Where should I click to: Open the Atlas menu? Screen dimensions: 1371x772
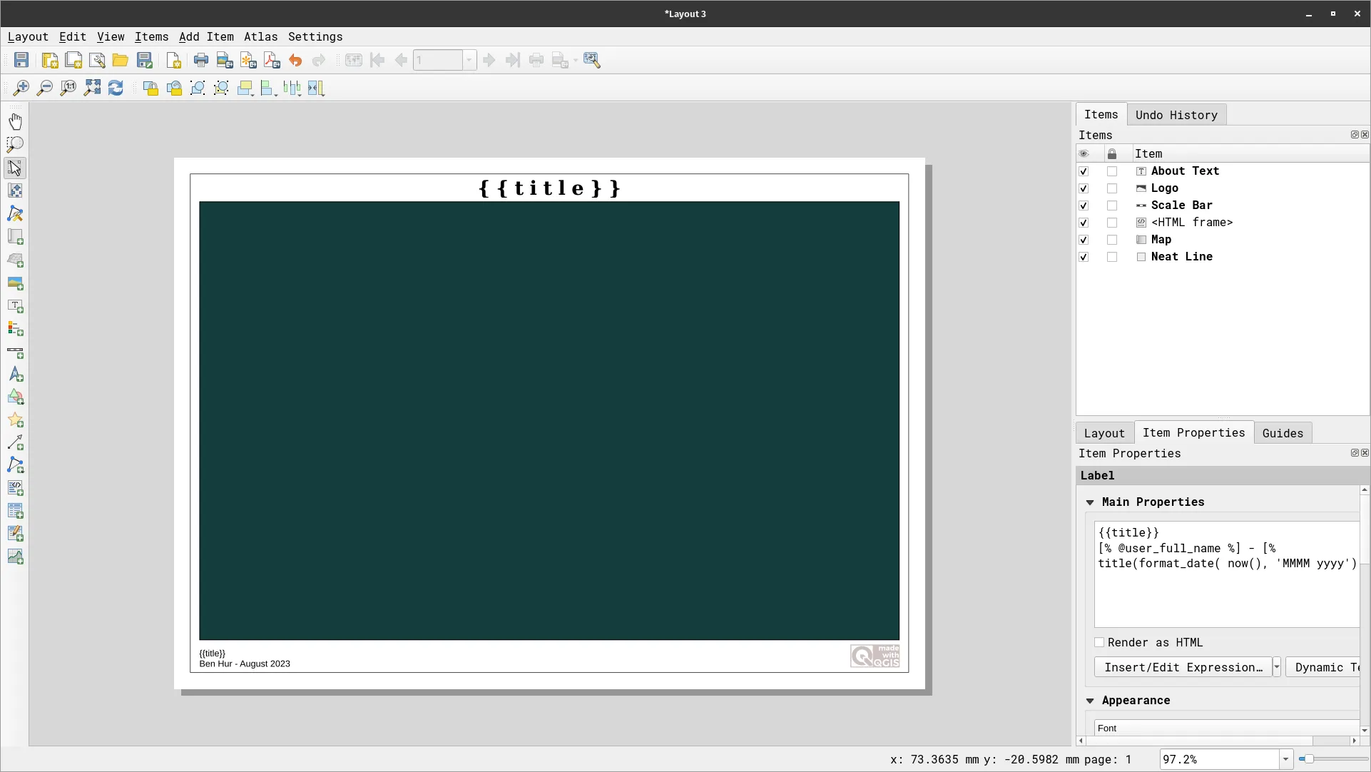pos(260,36)
